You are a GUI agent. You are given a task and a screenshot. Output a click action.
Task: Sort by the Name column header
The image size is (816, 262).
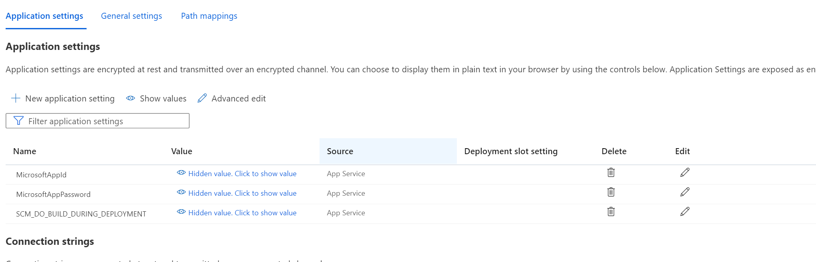coord(25,151)
